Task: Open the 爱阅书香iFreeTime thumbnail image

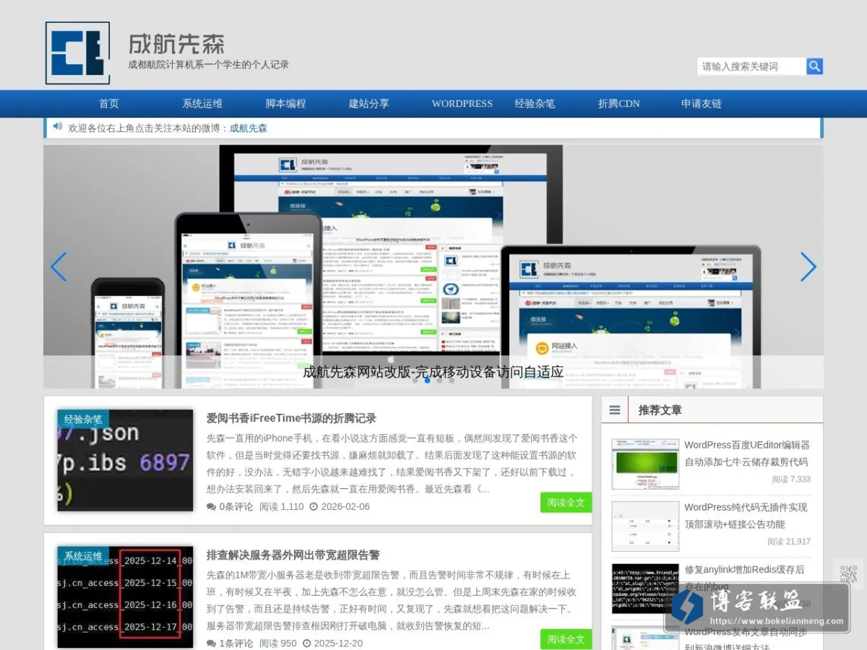Action: pyautogui.click(x=126, y=460)
